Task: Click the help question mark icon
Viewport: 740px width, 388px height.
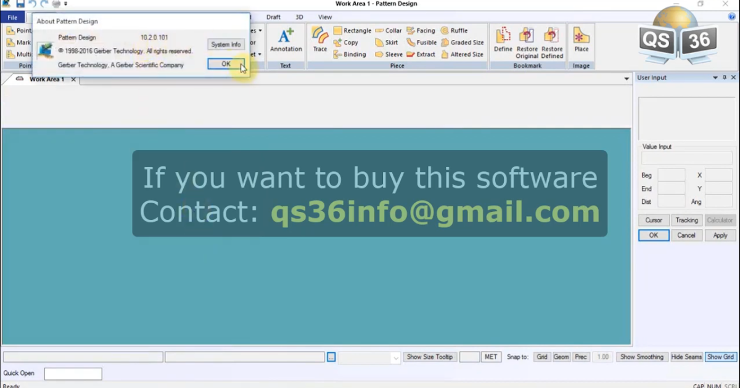Action: click(732, 17)
